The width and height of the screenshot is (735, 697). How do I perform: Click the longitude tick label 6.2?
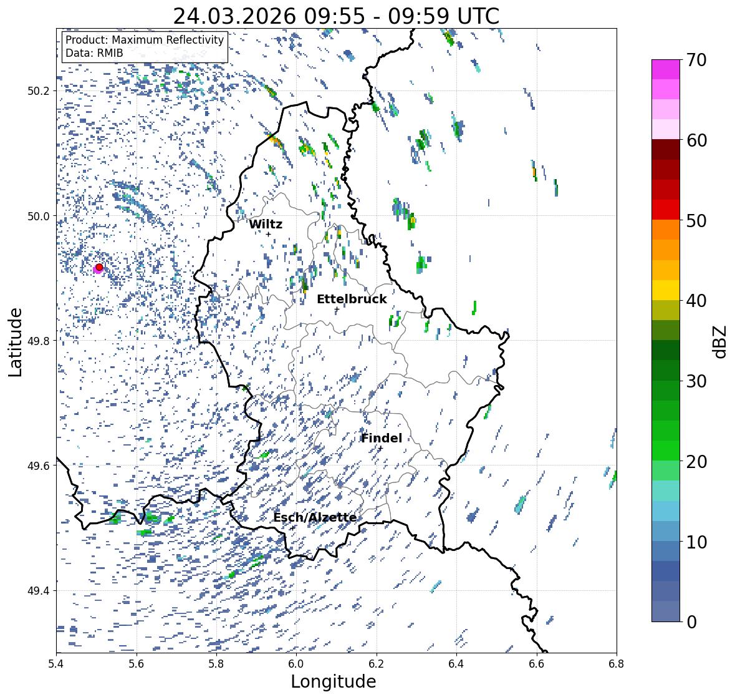[377, 664]
